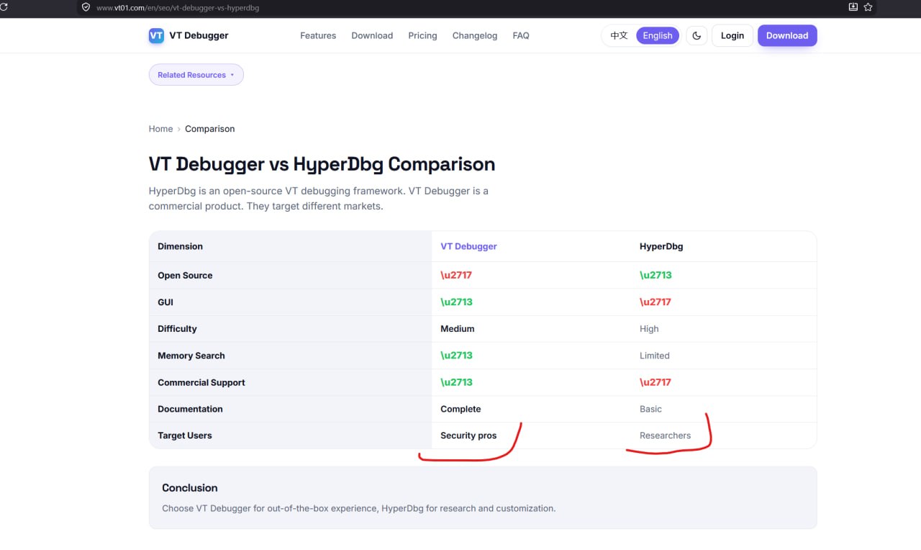Switch the language to 中文

tap(619, 35)
